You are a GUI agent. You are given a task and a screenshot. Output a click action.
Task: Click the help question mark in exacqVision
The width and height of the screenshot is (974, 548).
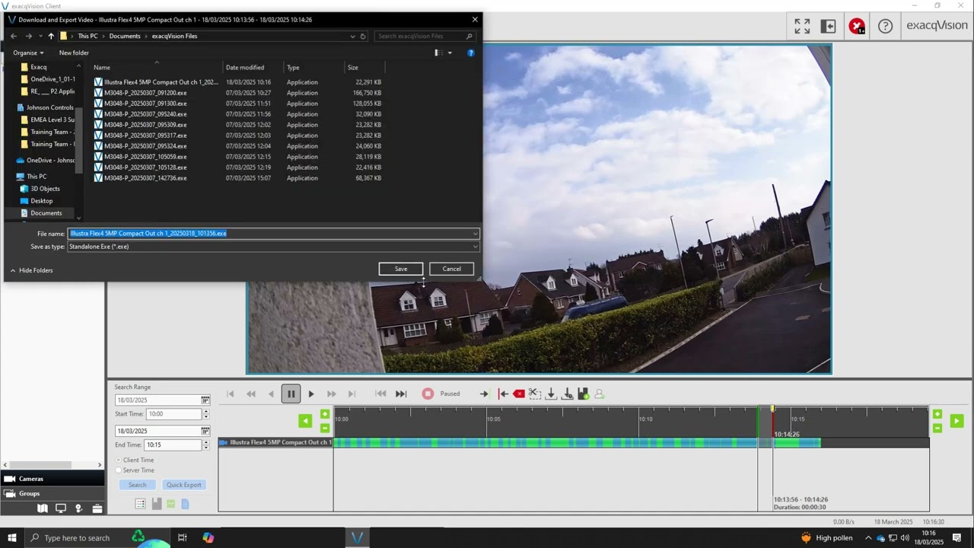[x=885, y=27]
